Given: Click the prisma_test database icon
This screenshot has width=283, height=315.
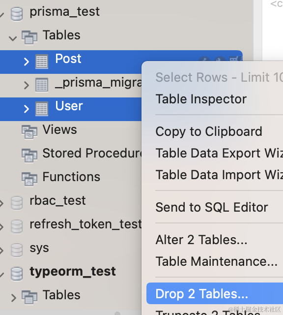Looking at the screenshot, I should (x=16, y=14).
